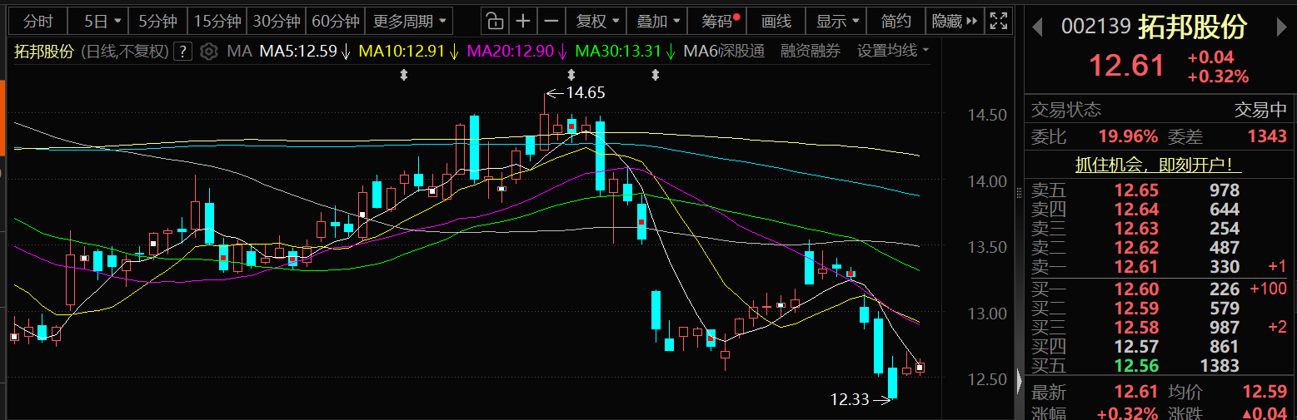Zoom in the chart with the plus icon
The image size is (1297, 420).
point(522,21)
